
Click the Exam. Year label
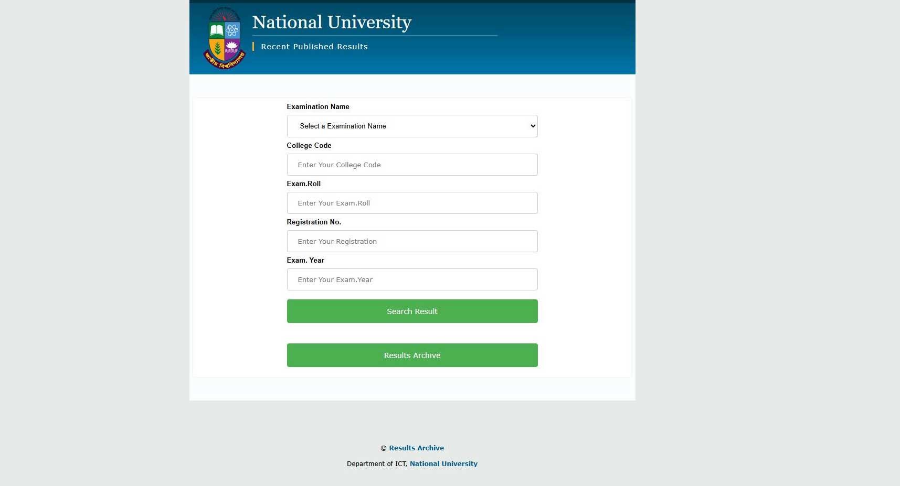(x=305, y=260)
